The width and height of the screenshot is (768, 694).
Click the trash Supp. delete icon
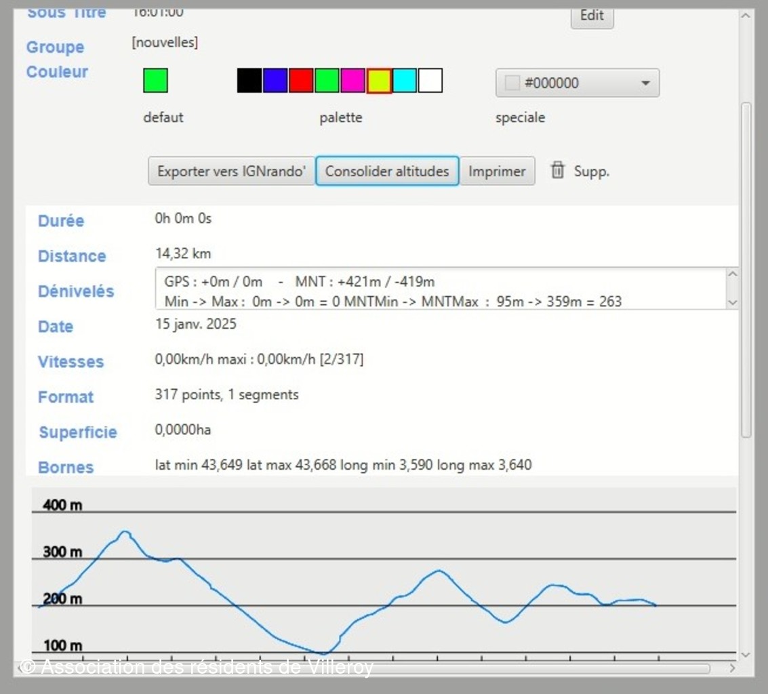click(x=557, y=170)
